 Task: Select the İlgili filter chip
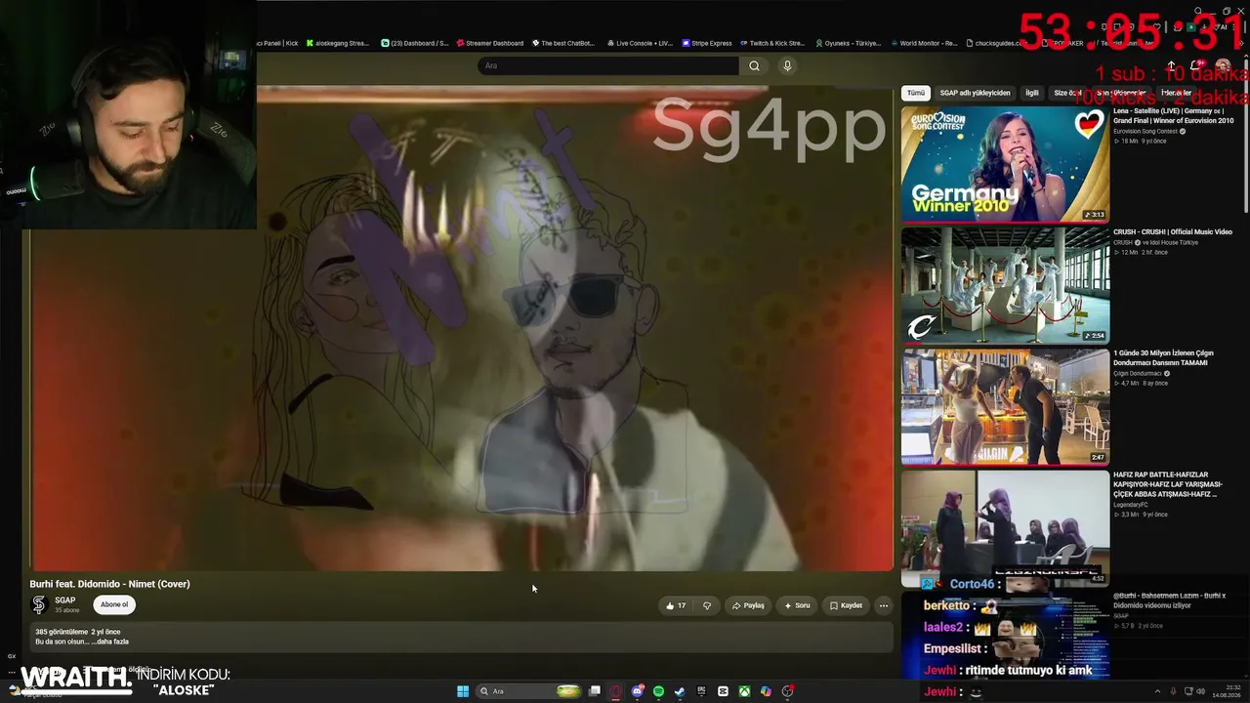click(x=1031, y=93)
